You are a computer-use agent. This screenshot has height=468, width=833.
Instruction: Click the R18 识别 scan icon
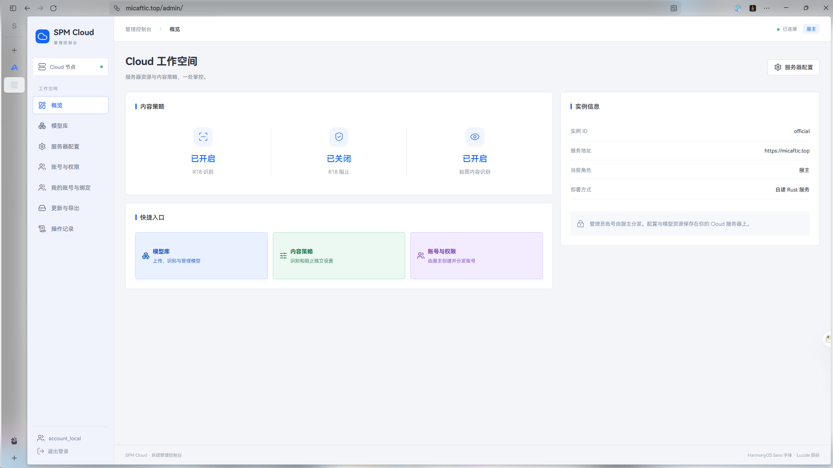click(x=203, y=137)
